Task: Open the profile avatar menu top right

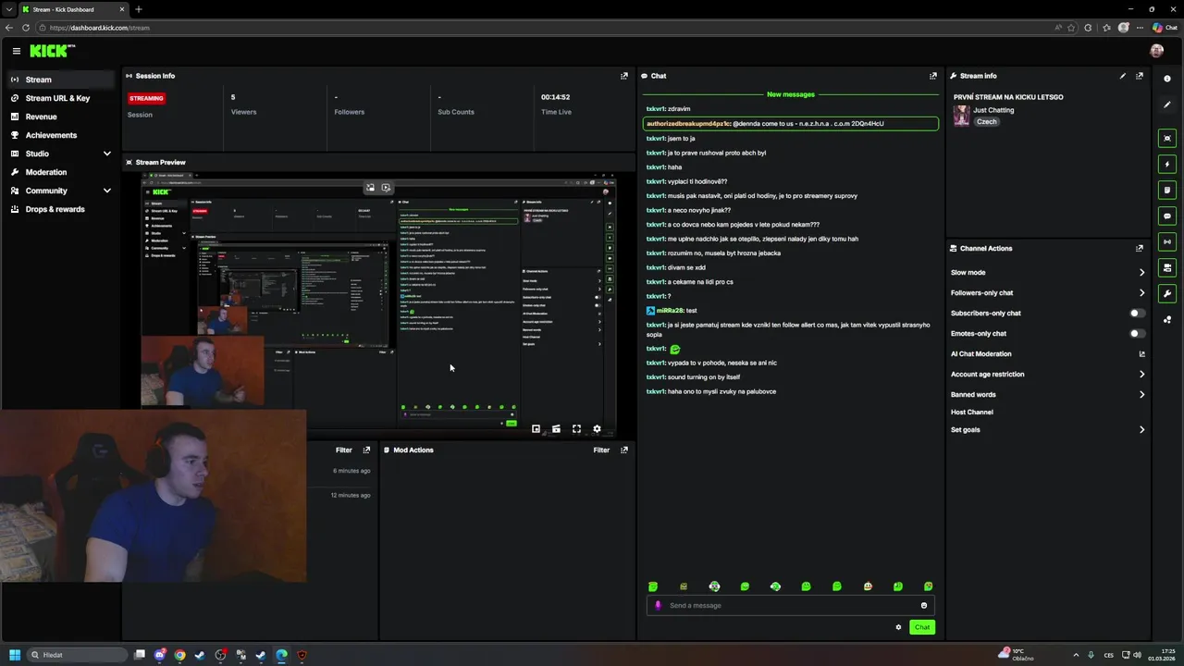Action: (1156, 51)
